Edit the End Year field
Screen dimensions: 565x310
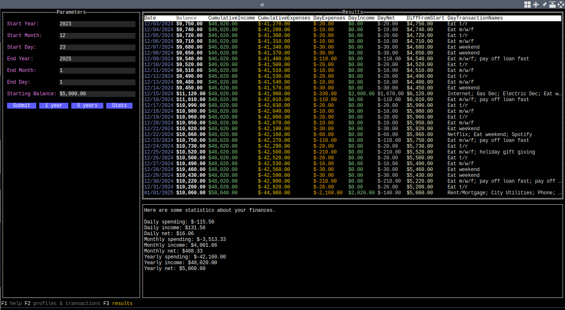point(97,59)
